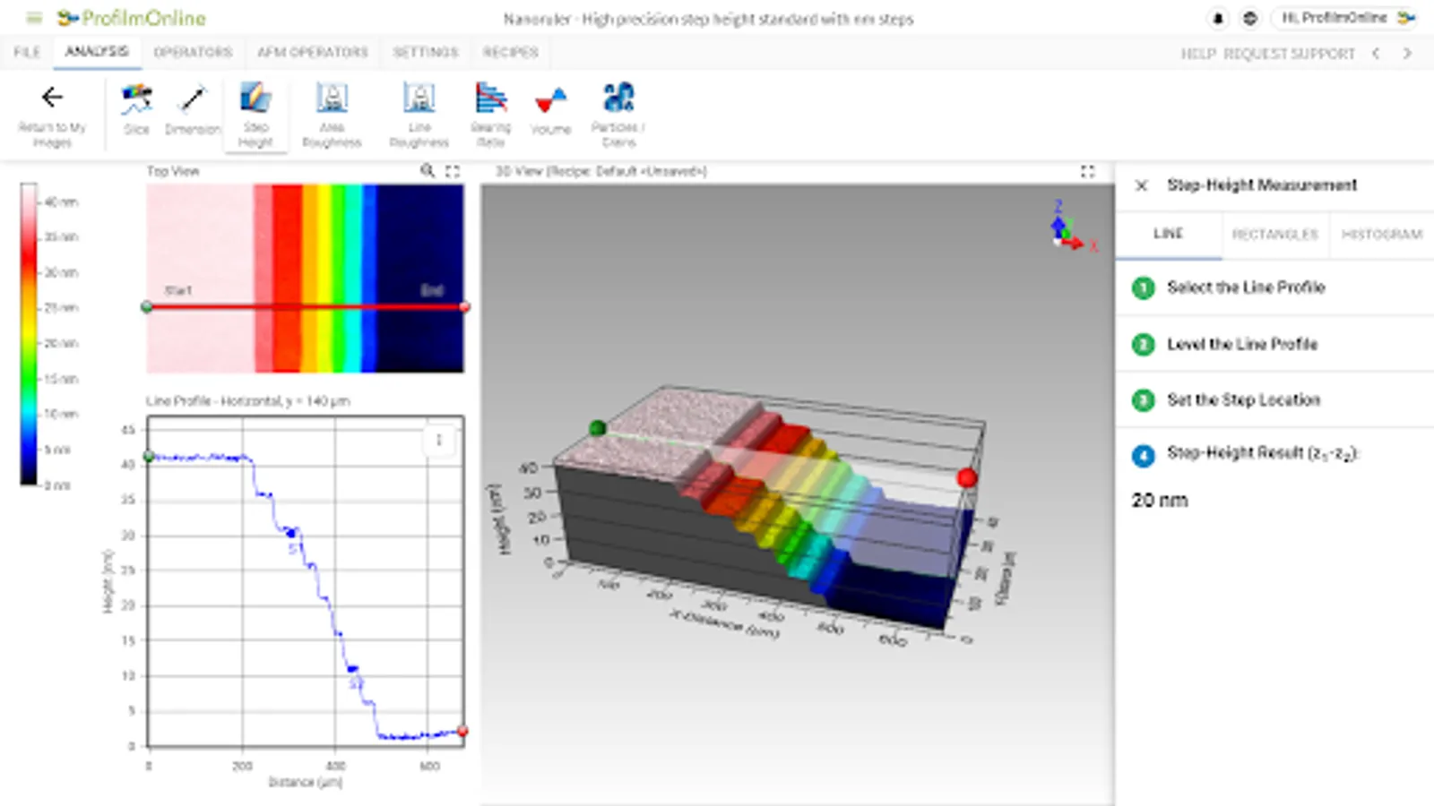This screenshot has height=806, width=1434.
Task: Zoom the Top View with magnifier icon
Action: (x=428, y=171)
